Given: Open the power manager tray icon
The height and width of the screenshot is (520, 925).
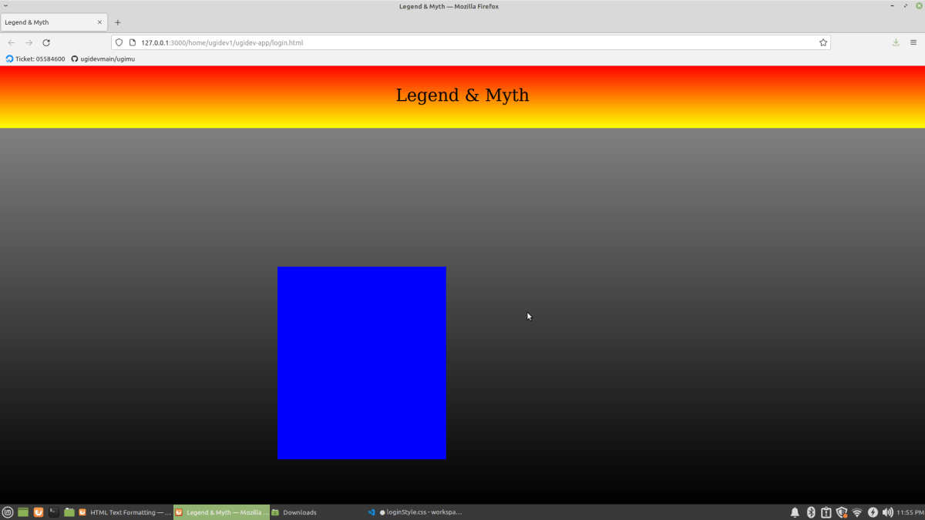Looking at the screenshot, I should coord(873,512).
